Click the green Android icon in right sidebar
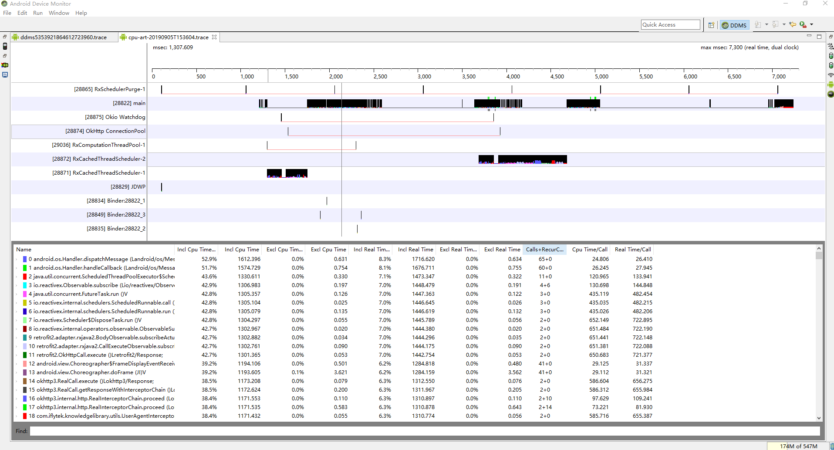Screen dimensions: 834x450 831,85
